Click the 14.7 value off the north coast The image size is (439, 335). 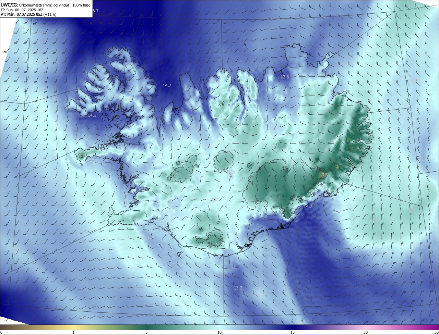[167, 86]
